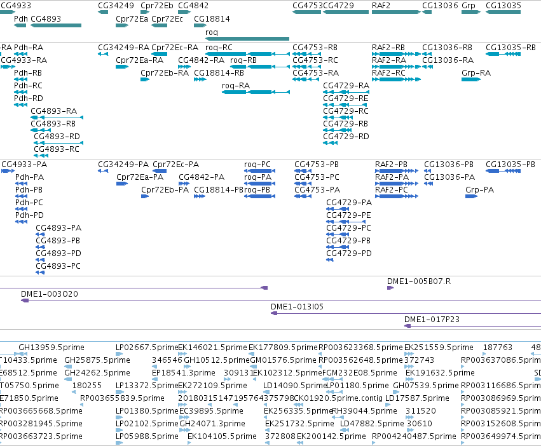Click the CG4753 gene label
This screenshot has width=541, height=446.
[308, 6]
